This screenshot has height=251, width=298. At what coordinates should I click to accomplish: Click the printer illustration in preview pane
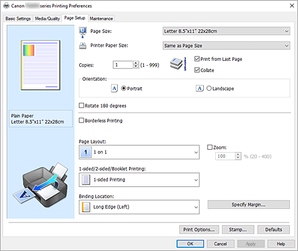pos(41,185)
